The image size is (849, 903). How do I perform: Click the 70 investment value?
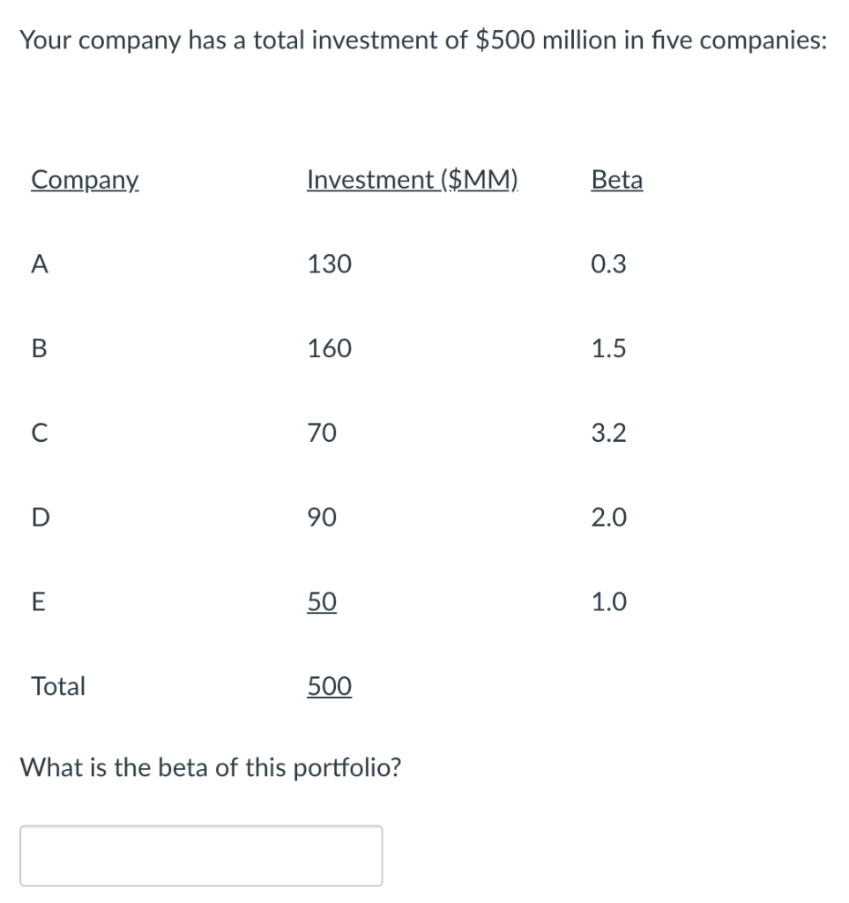pyautogui.click(x=322, y=433)
